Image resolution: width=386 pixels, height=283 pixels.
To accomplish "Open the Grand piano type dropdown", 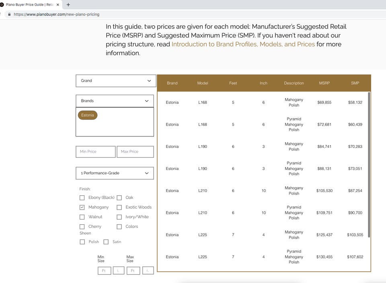I will click(116, 81).
